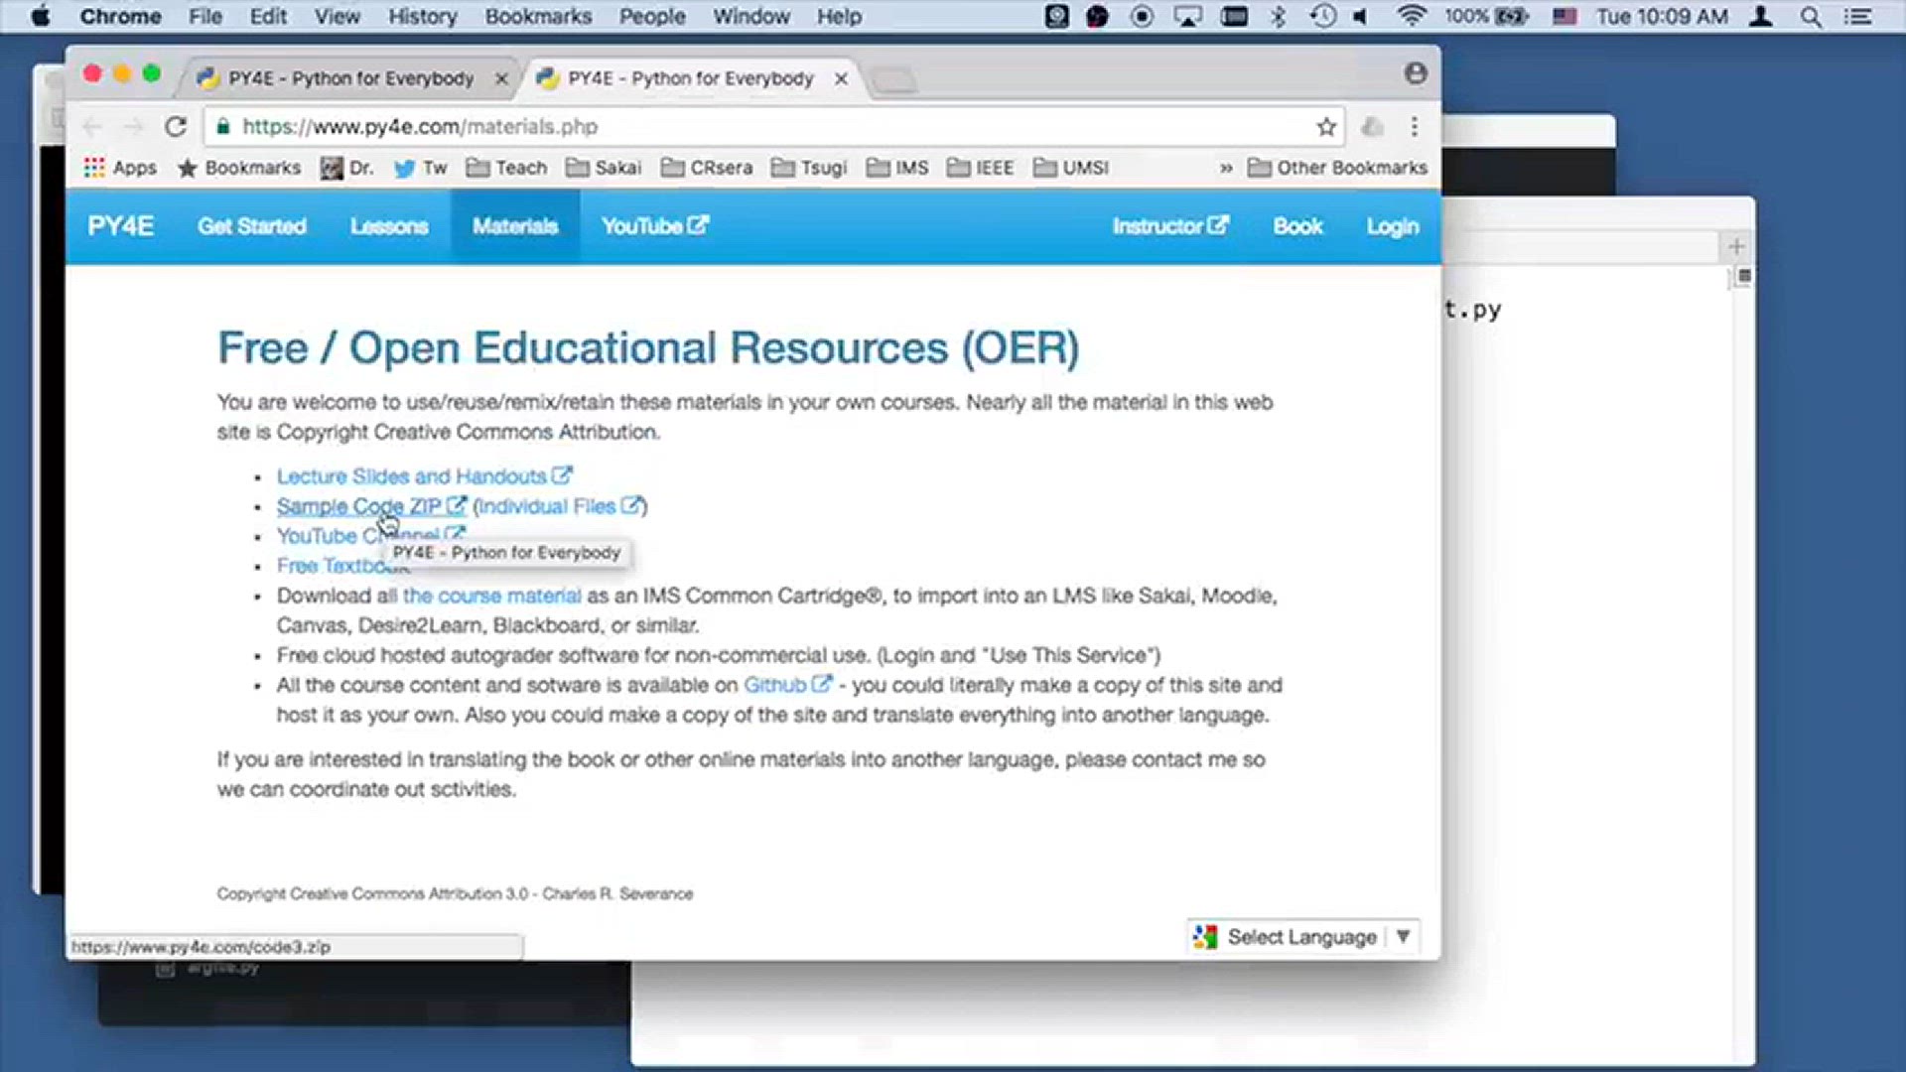Viewport: 1906px width, 1072px height.
Task: Open the YouTube nav link
Action: (x=654, y=226)
